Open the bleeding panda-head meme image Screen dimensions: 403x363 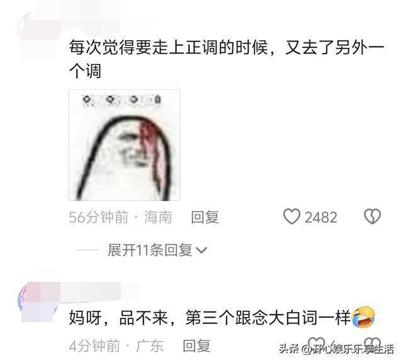coord(125,145)
